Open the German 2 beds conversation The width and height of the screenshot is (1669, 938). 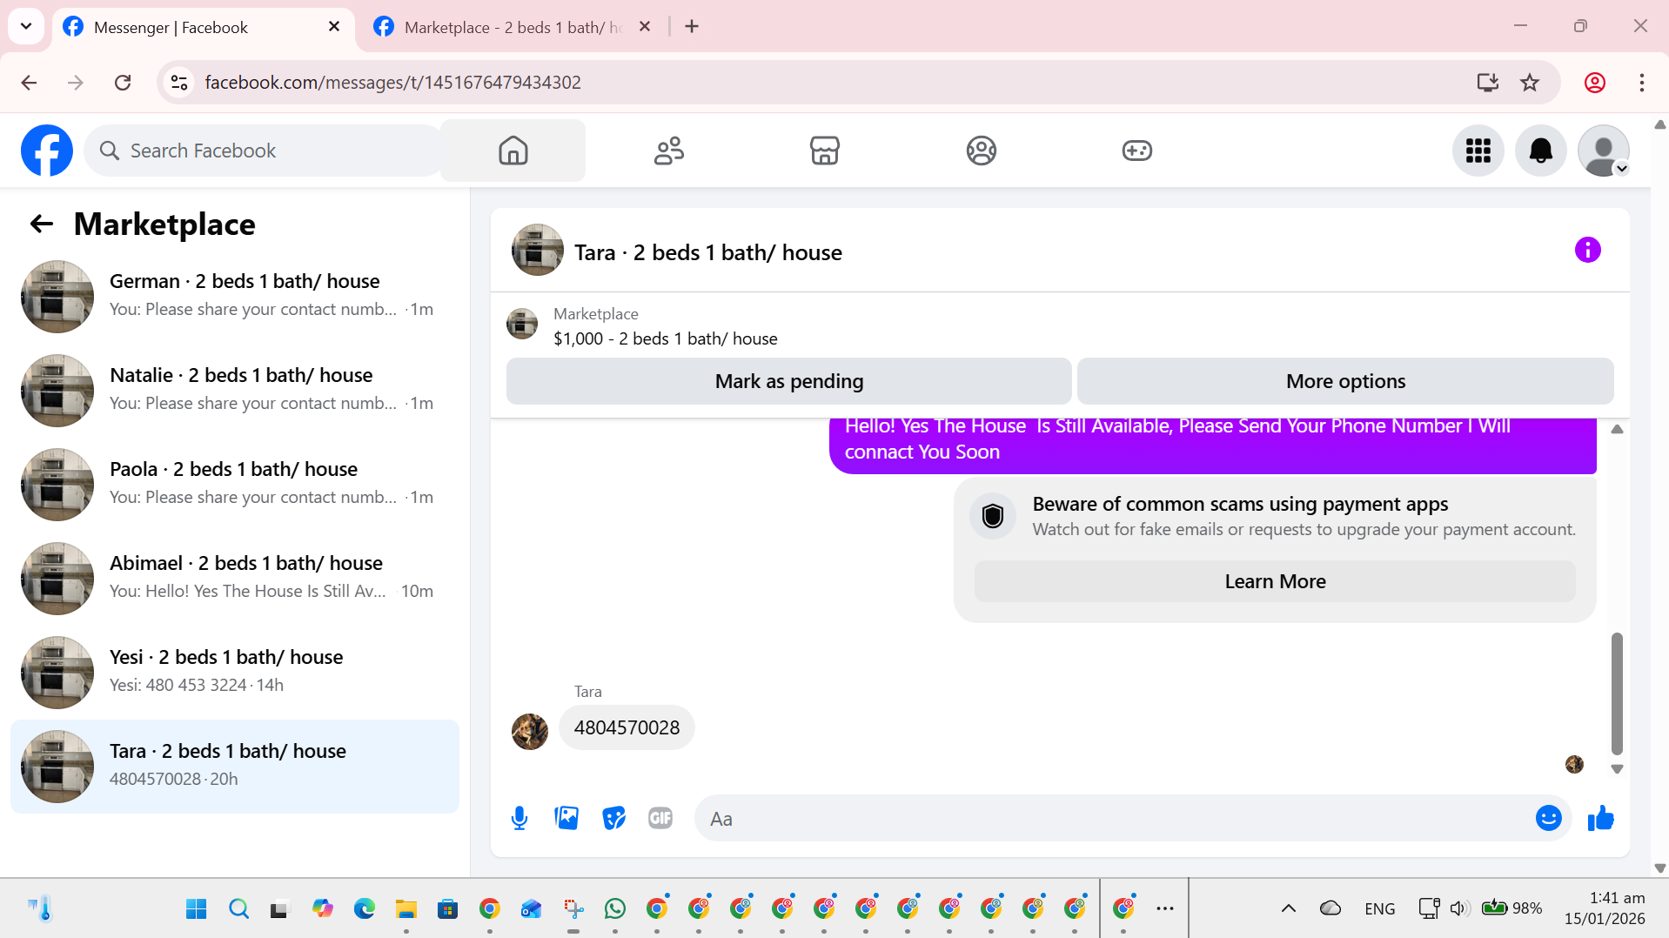(x=235, y=296)
